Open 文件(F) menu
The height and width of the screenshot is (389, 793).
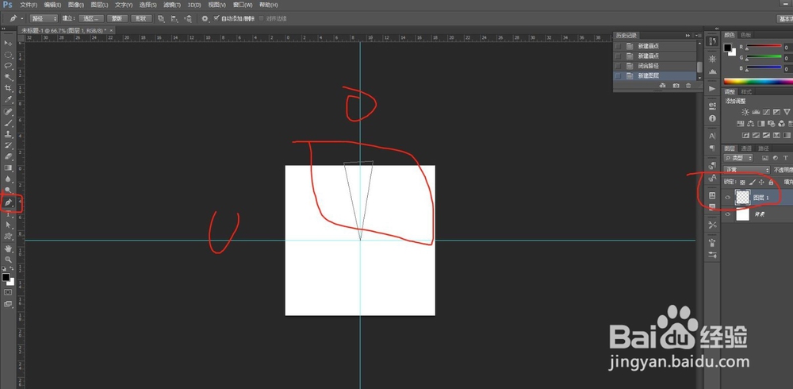point(29,5)
